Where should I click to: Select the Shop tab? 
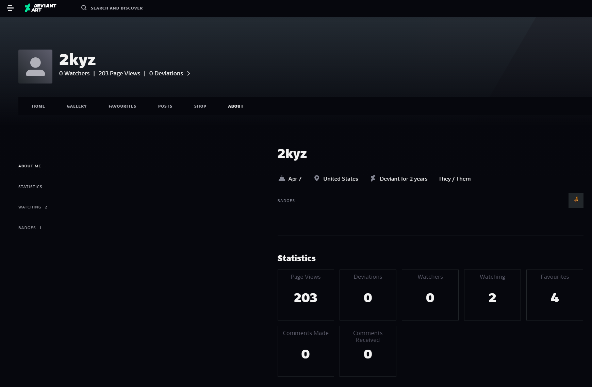[200, 106]
